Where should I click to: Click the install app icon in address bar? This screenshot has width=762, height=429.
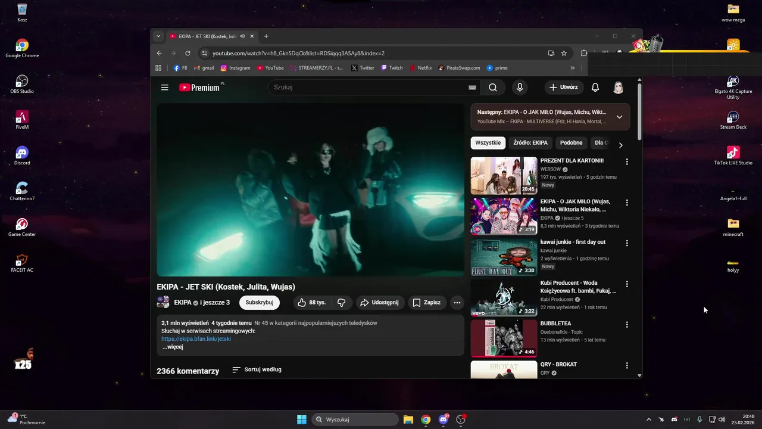pos(551,53)
